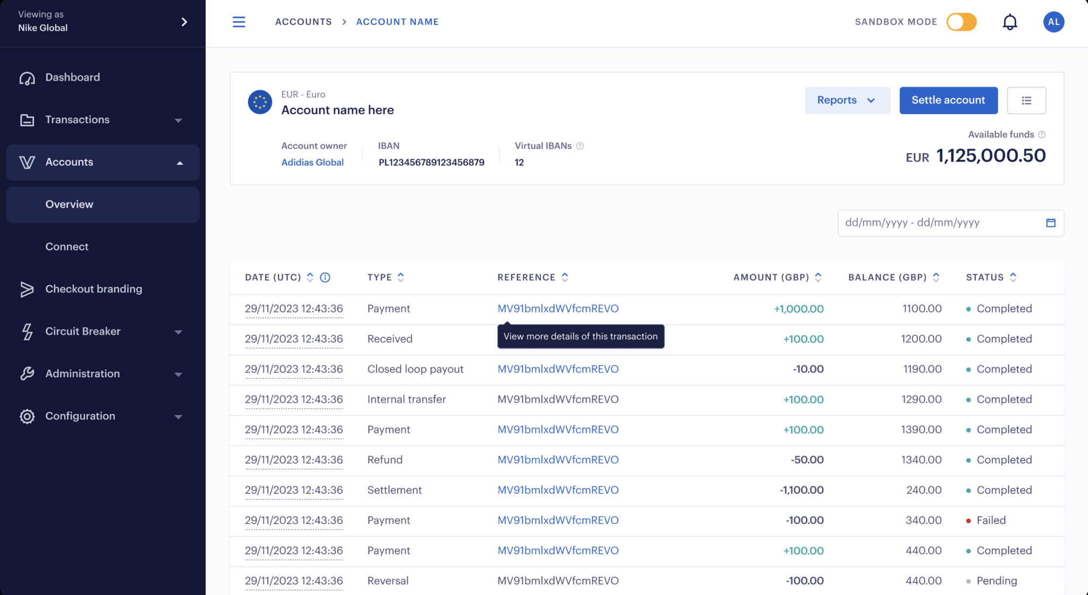Open the Transactions section in the sidebar
The image size is (1088, 595).
click(77, 120)
